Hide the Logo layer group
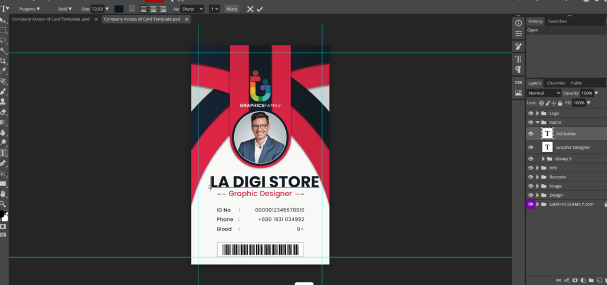The image size is (607, 285). tap(531, 113)
